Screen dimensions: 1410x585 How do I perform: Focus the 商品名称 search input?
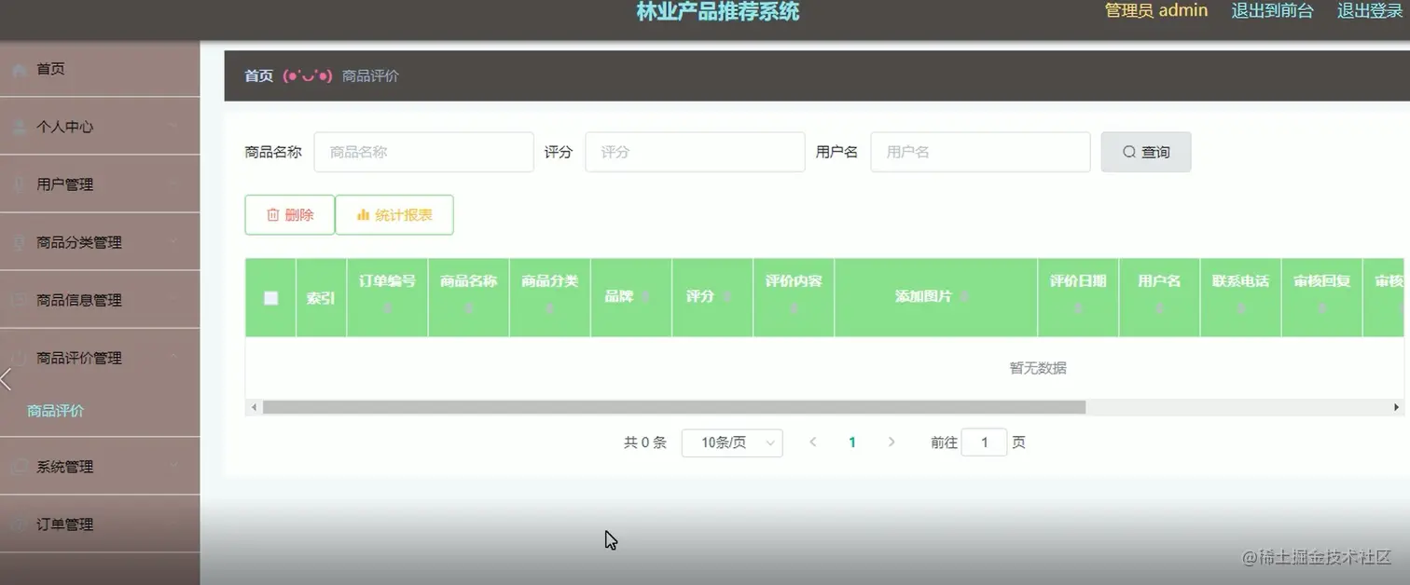424,152
